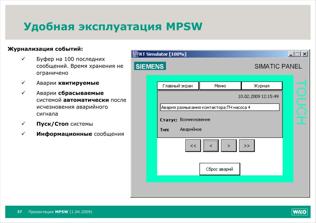Click the bullet Пуск/Стоп системы
Screen dimensions: 316x223
[65, 124]
